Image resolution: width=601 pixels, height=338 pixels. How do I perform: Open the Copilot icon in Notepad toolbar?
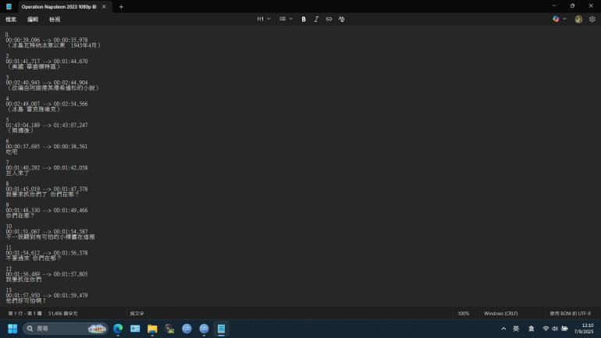click(556, 19)
